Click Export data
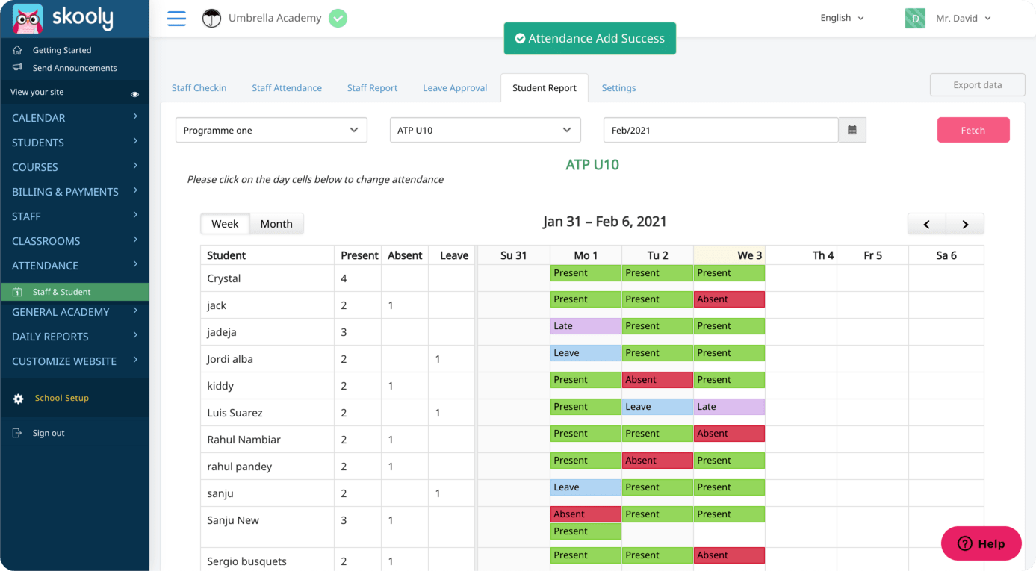This screenshot has width=1036, height=571. [x=977, y=84]
